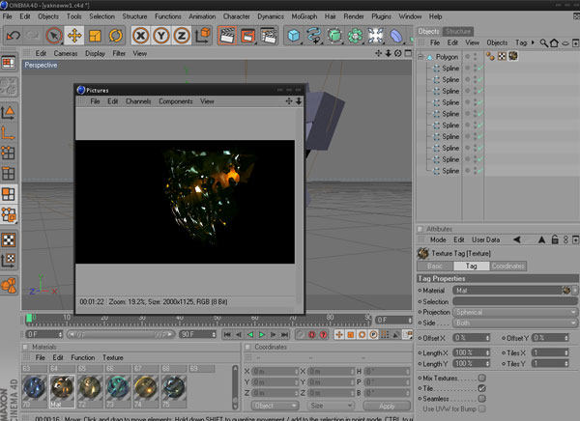Select the Texture tool checkerboard icon
580x421 pixels.
point(8,239)
